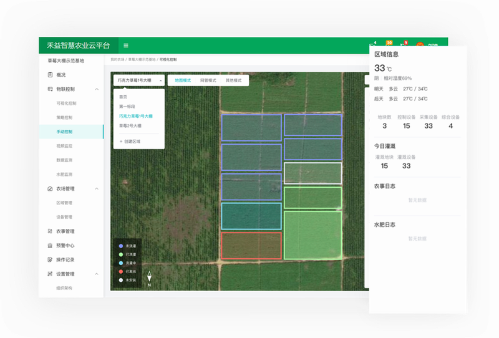Open 视频监控 submenu item
This screenshot has height=338, width=499.
[x=64, y=146]
